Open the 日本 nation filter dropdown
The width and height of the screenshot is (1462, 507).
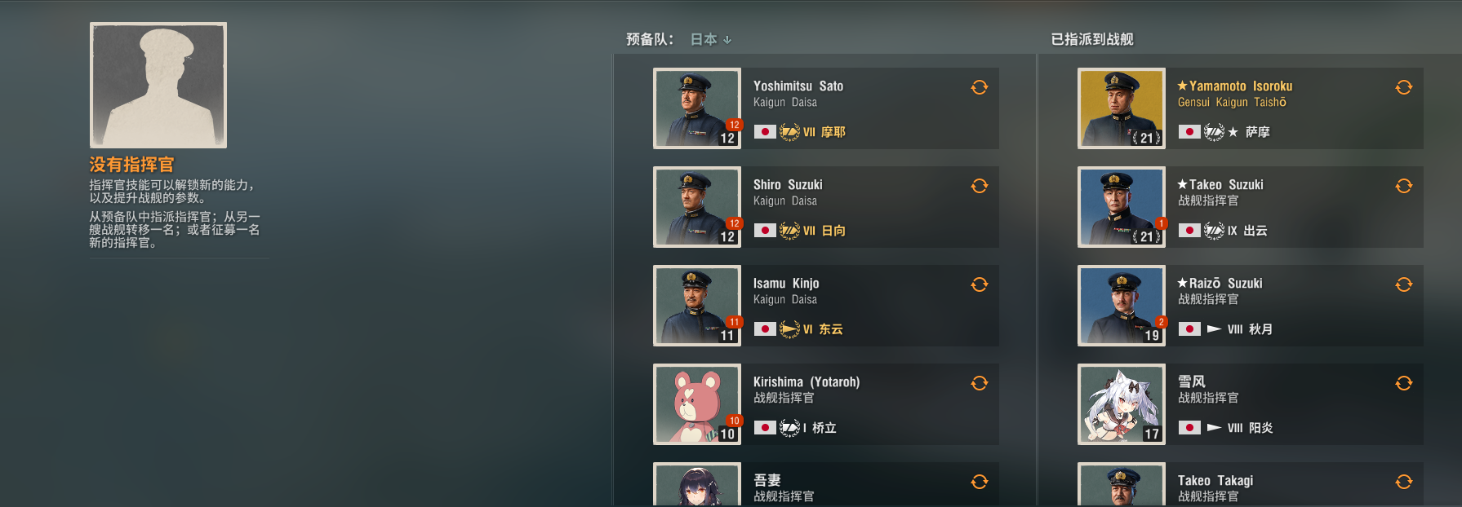click(x=711, y=39)
